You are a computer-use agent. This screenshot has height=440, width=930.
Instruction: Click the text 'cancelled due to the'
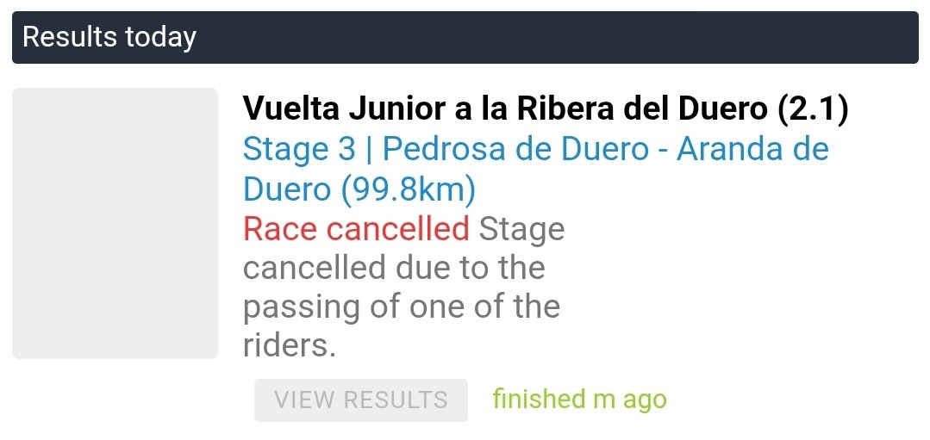tap(393, 268)
